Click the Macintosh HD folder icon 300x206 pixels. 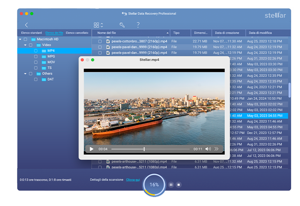tap(34, 40)
